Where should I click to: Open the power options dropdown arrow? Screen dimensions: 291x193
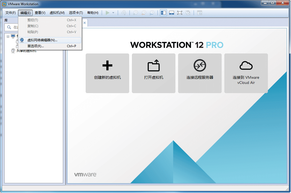pyautogui.click(x=113, y=13)
